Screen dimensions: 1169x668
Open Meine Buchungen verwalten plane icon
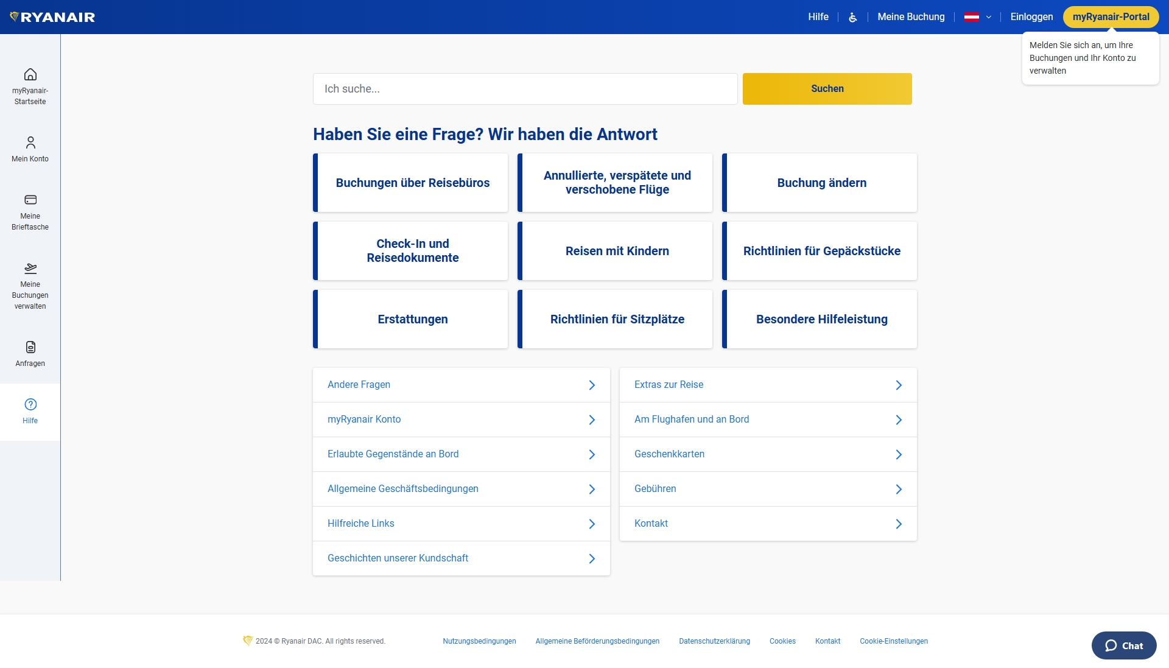pos(30,268)
